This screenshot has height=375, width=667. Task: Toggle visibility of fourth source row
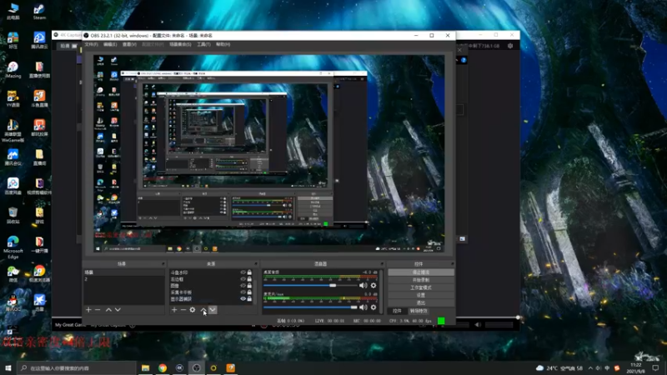coord(243,292)
